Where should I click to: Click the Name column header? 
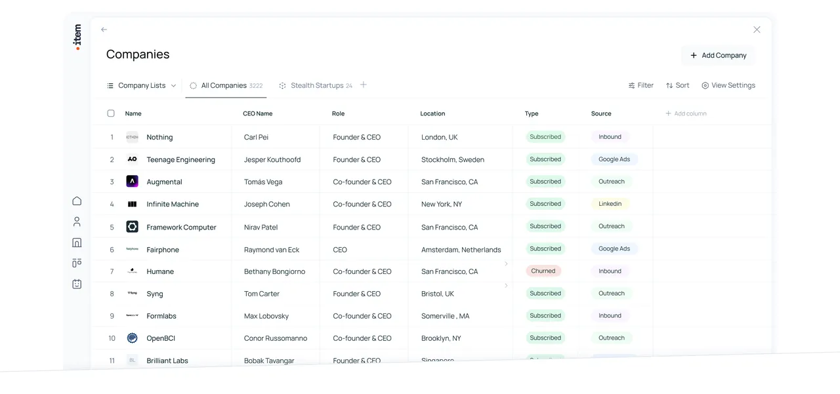pyautogui.click(x=133, y=113)
